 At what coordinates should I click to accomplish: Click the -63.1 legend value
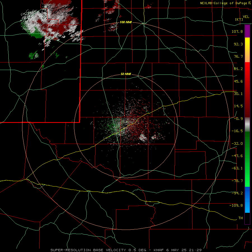[x=237, y=168]
